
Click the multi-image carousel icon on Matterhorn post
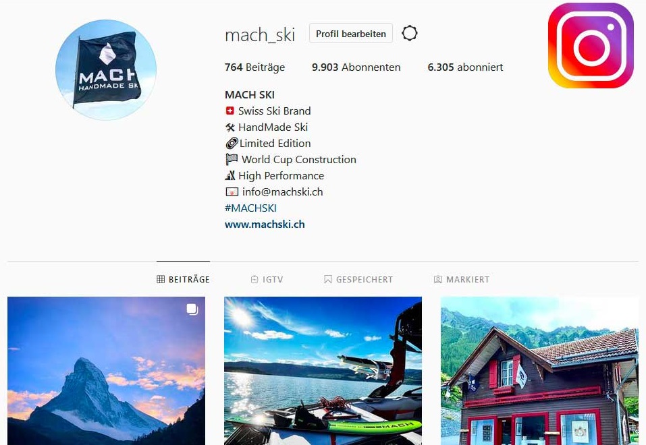(192, 309)
